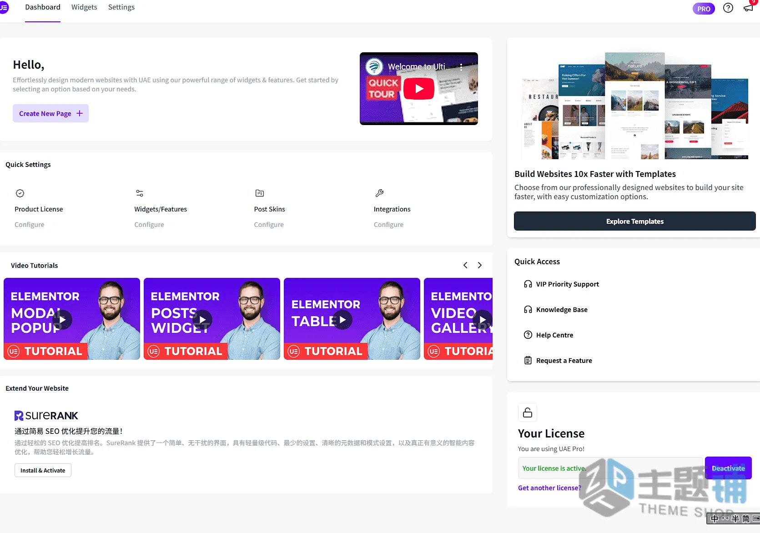
Task: Open the templates preview image
Action: pyautogui.click(x=635, y=106)
